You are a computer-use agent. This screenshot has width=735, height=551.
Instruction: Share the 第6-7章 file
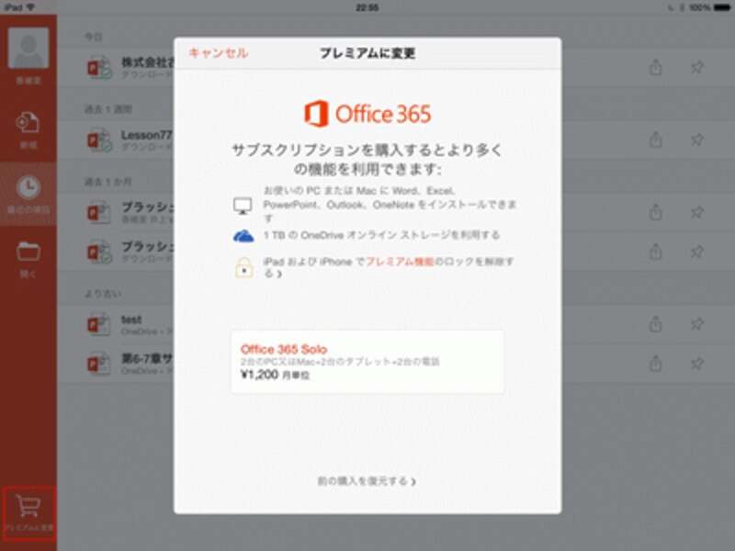point(656,363)
